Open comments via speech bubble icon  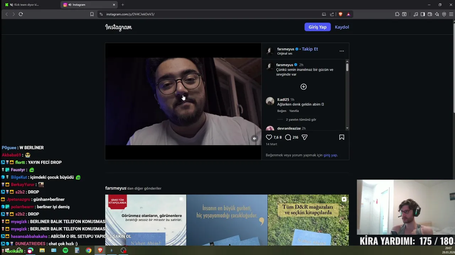[x=288, y=137]
